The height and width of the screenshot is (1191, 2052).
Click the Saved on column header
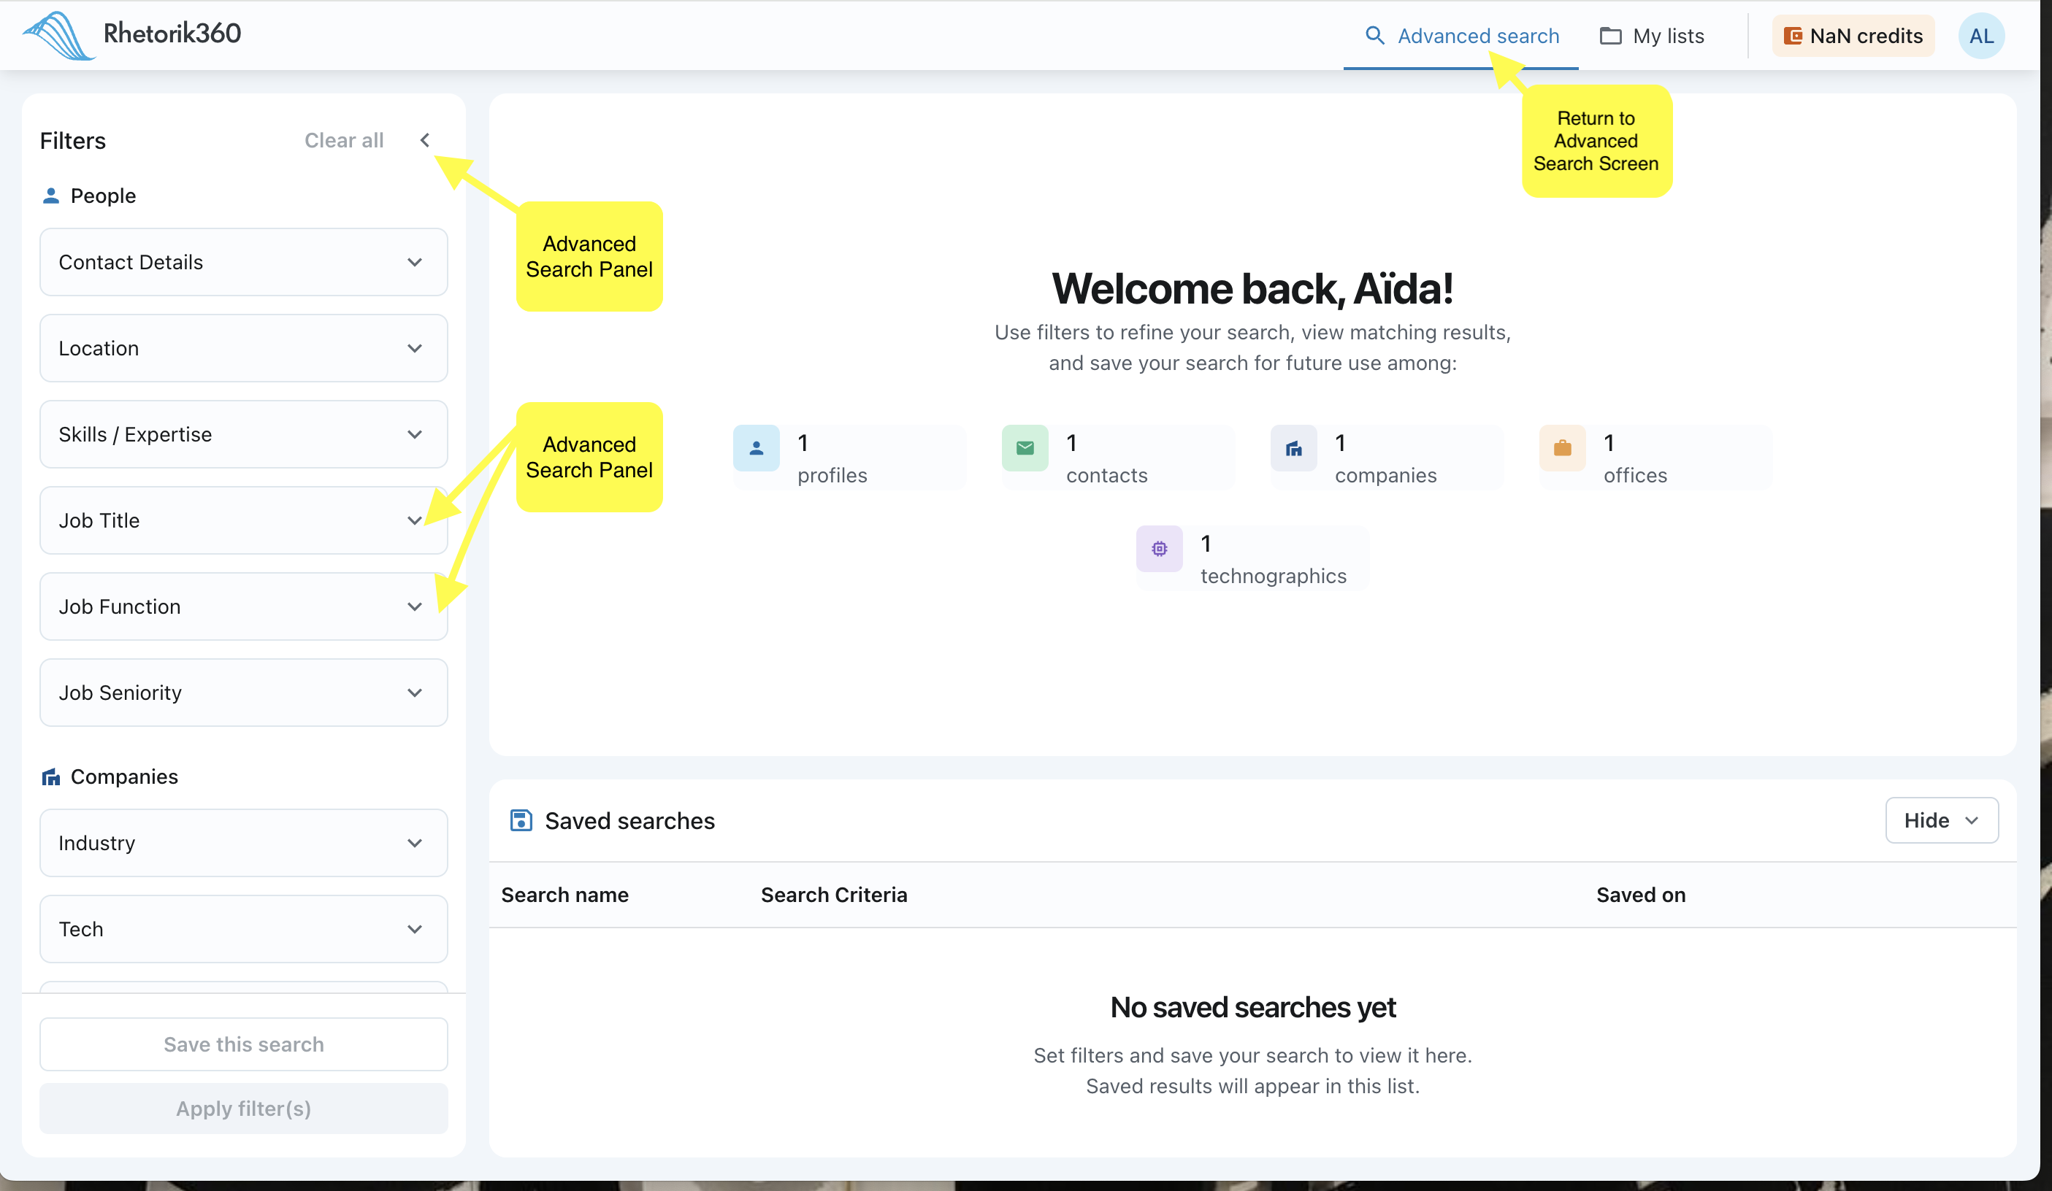[1640, 895]
